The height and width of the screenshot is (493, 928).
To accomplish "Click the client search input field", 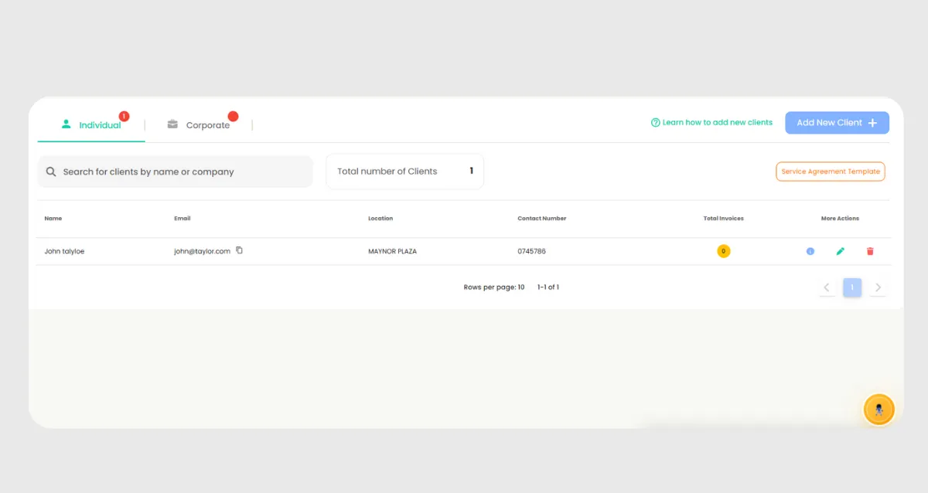I will click(175, 171).
